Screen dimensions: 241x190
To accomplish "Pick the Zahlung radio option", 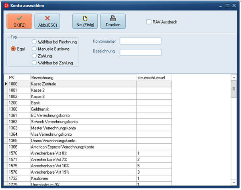I will (34, 56).
